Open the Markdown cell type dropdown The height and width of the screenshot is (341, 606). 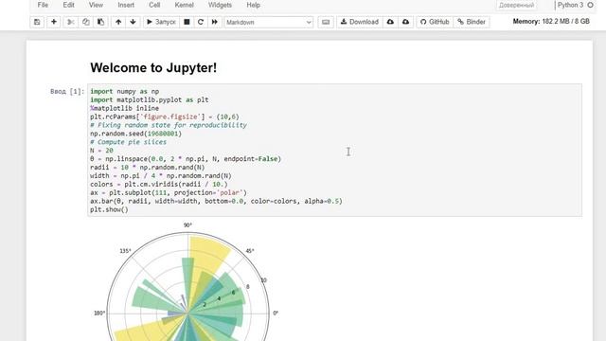point(269,22)
